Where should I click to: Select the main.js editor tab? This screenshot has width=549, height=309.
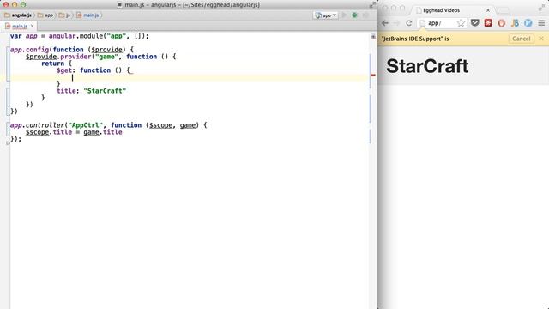coord(20,27)
